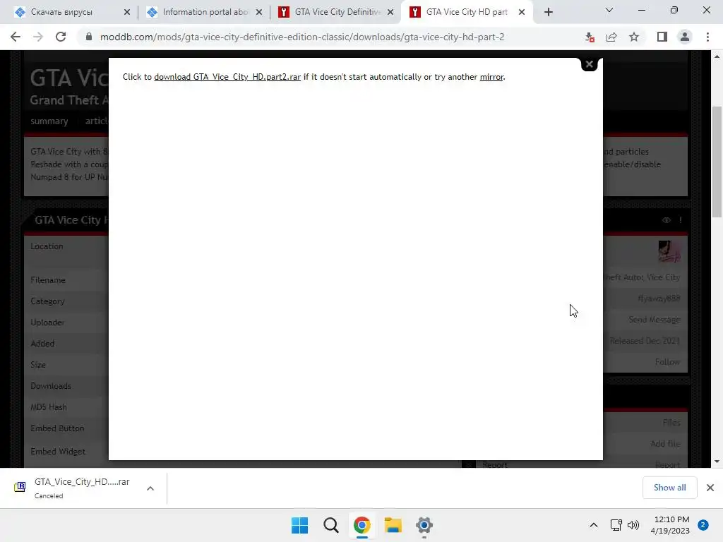This screenshot has height=542, width=723.
Task: Open the summary page tab
Action: pos(49,121)
